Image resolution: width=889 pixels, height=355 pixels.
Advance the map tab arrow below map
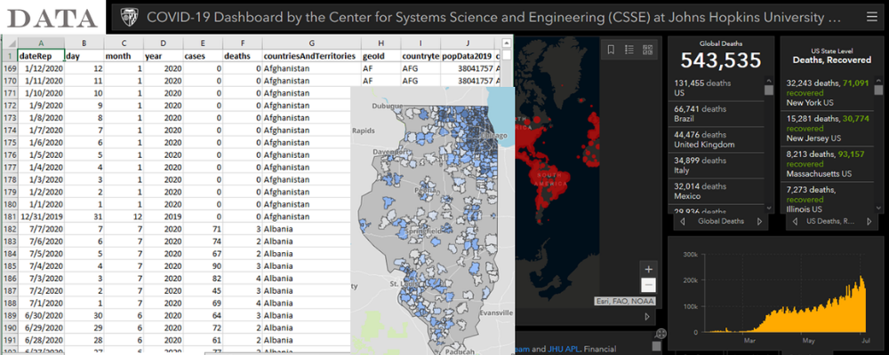click(647, 317)
